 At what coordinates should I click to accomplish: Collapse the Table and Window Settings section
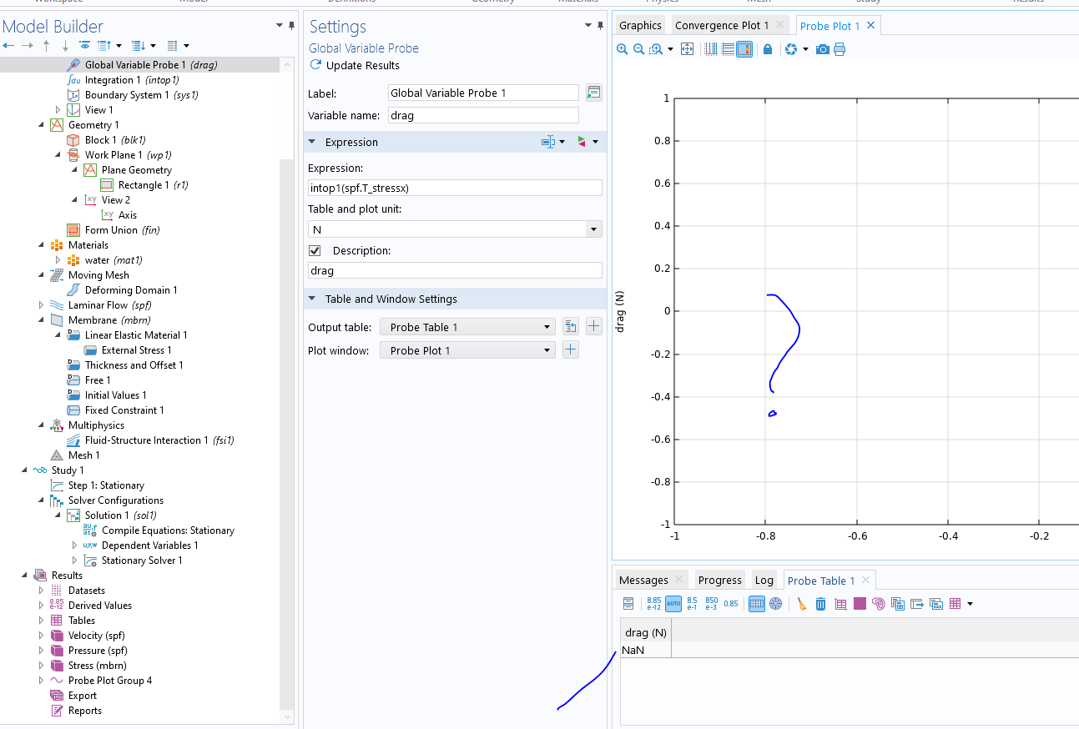point(312,299)
